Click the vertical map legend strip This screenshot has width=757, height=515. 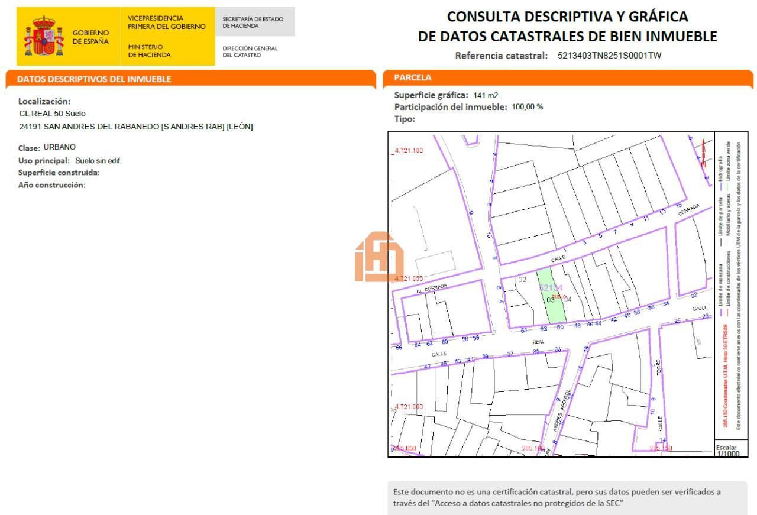732,284
